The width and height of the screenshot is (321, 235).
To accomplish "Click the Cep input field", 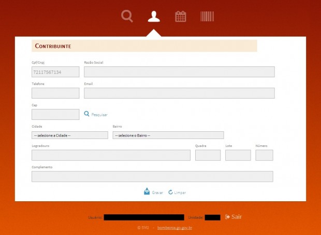I will click(55, 114).
